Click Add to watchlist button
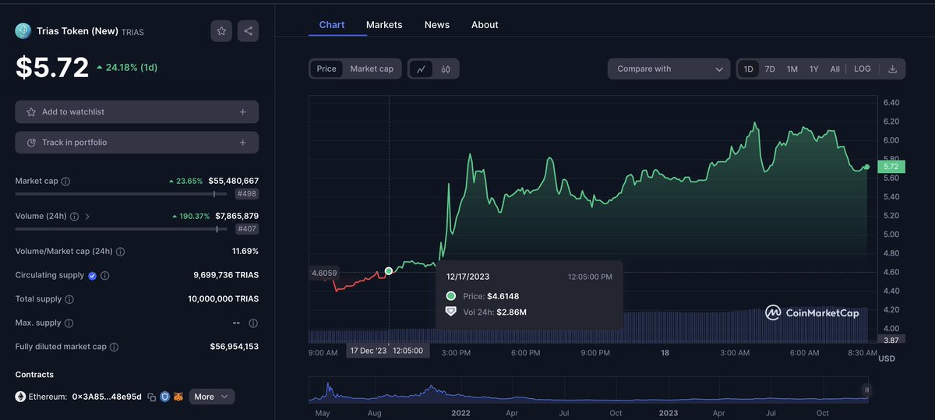The height and width of the screenshot is (420, 935). point(137,112)
